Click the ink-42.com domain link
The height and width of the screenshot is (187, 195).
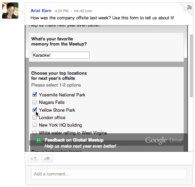[83, 11]
